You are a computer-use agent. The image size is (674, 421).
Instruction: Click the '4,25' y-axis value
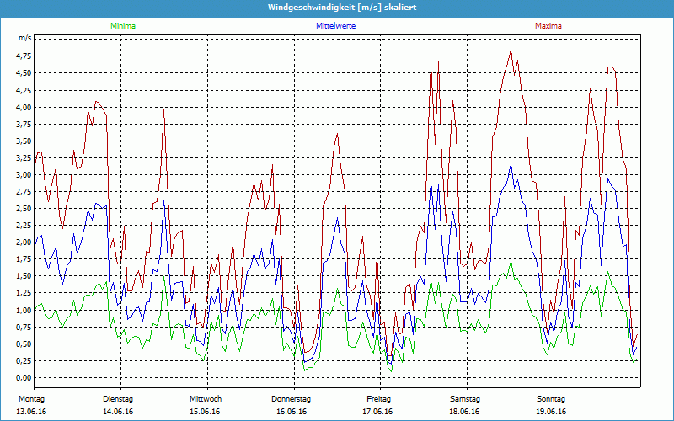tap(24, 90)
